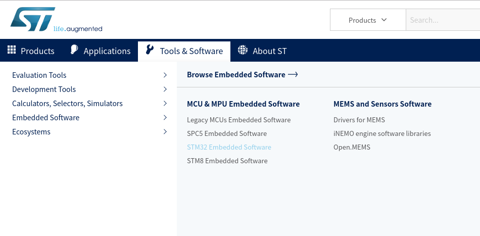
Task: Select Calculators, Selectors, Simulators entry
Action: pyautogui.click(x=67, y=104)
